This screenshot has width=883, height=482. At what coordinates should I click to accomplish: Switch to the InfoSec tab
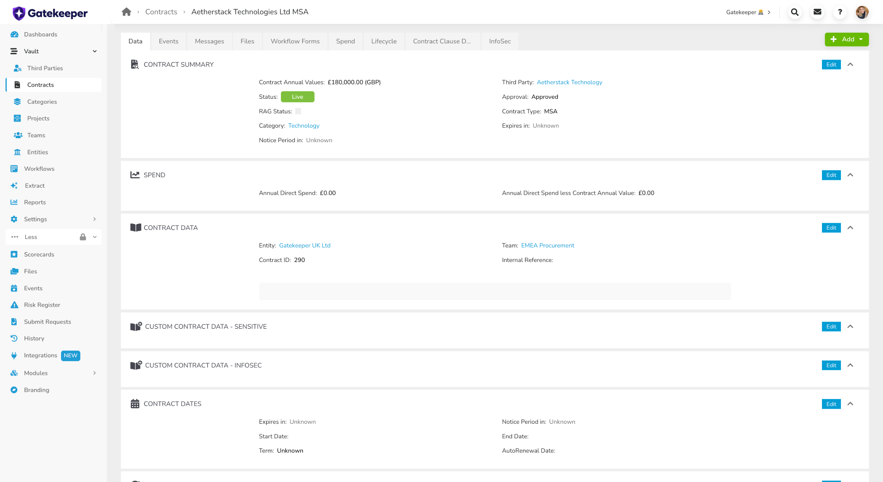pos(500,41)
